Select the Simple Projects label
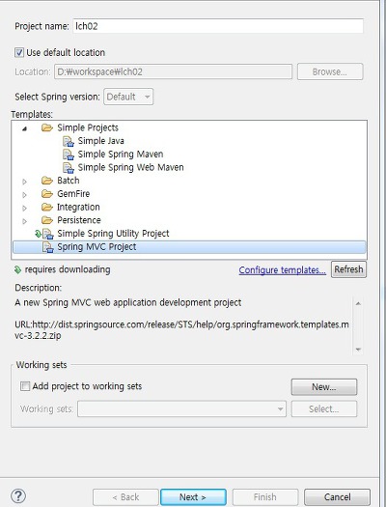The image size is (386, 507). tap(88, 127)
